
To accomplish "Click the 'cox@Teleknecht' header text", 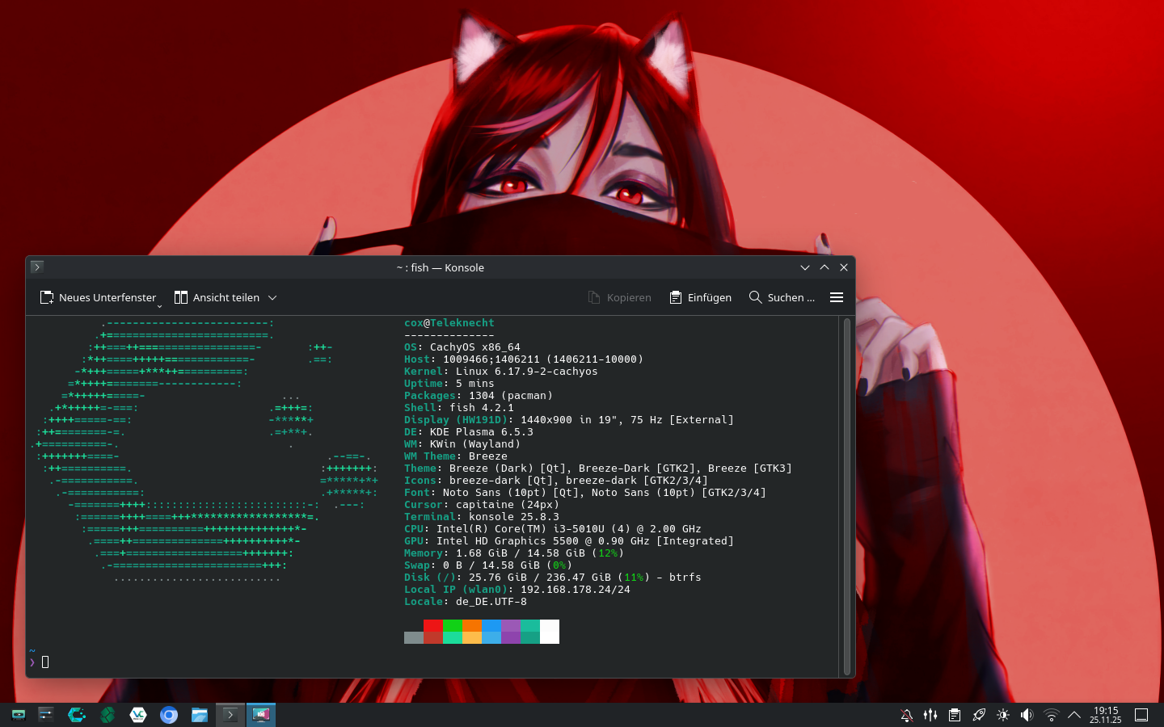I will (x=449, y=323).
